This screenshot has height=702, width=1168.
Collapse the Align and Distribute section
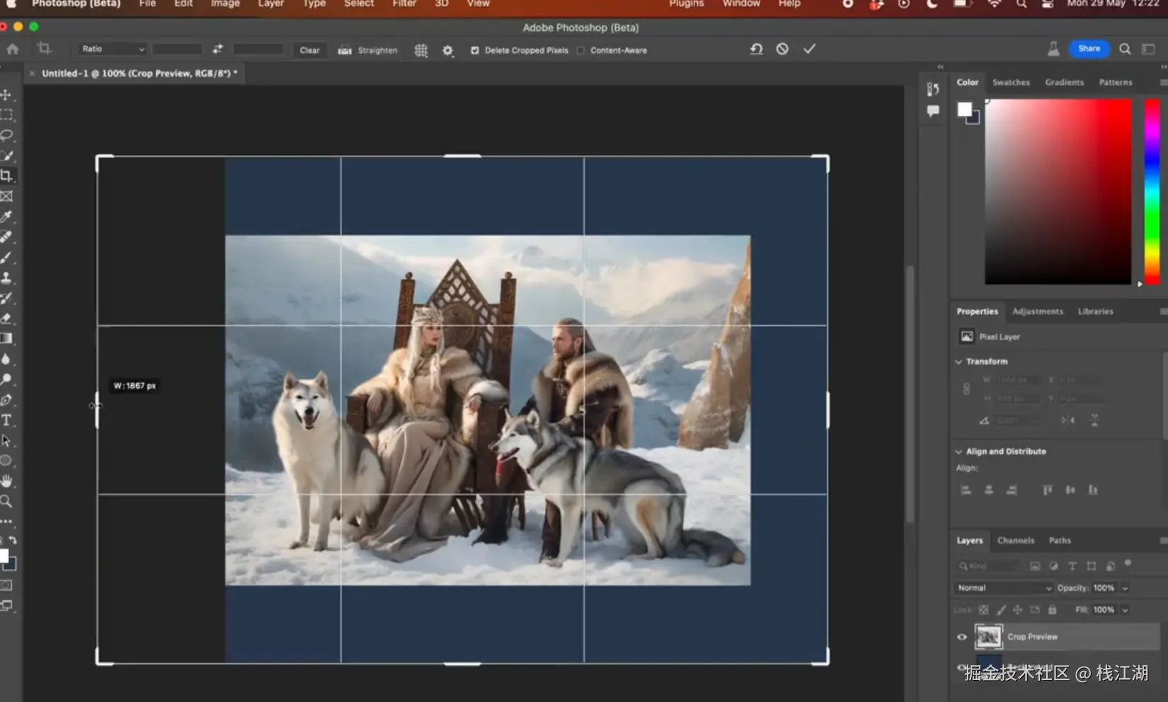coord(959,451)
